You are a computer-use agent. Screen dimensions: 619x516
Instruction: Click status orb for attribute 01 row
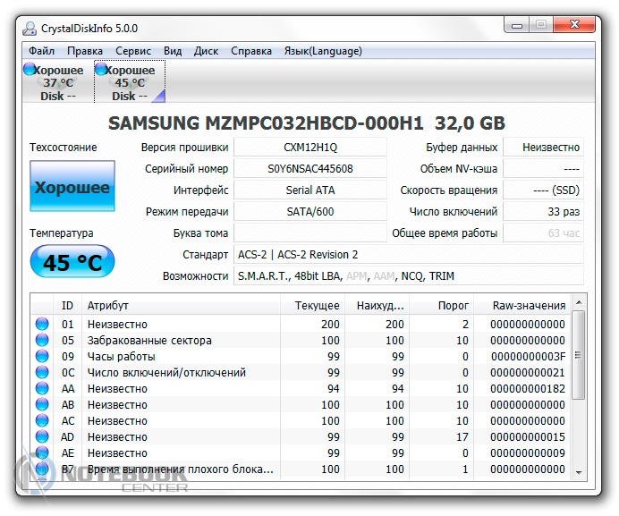point(42,325)
